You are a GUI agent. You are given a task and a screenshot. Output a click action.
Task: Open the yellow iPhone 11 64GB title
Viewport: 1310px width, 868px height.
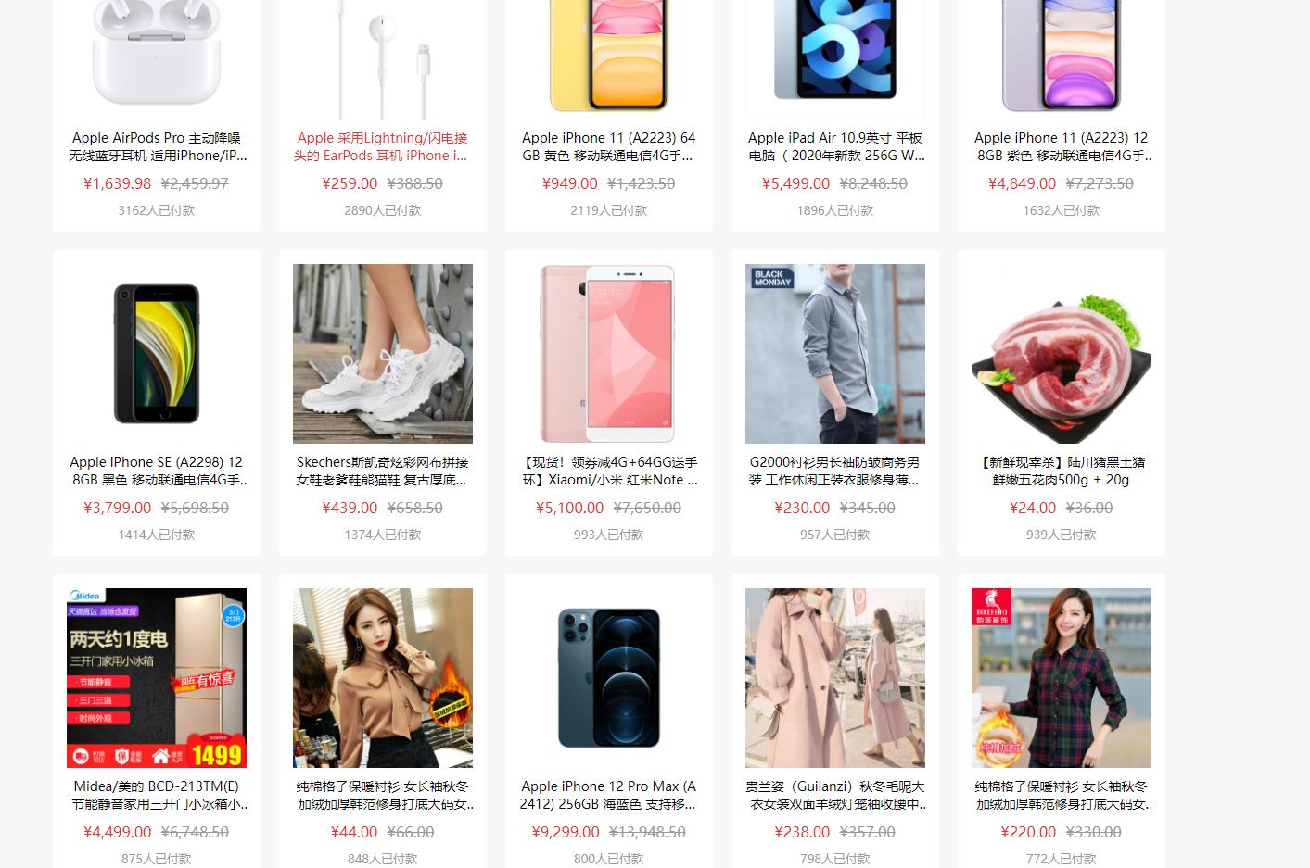tap(608, 146)
